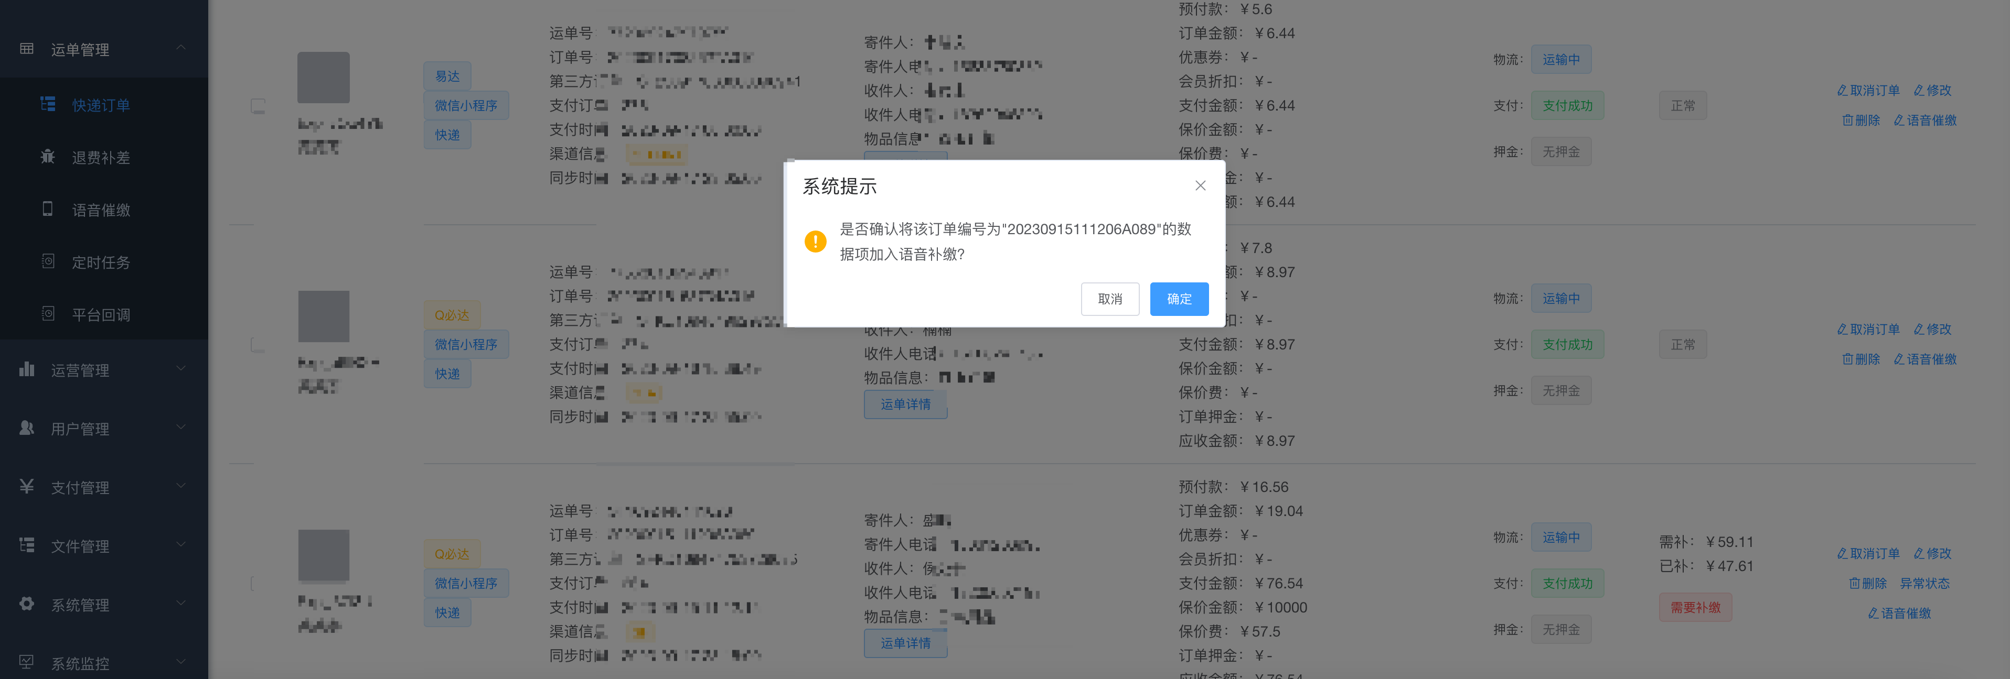
Task: Click the 系统管理 gear icon
Action: click(27, 604)
